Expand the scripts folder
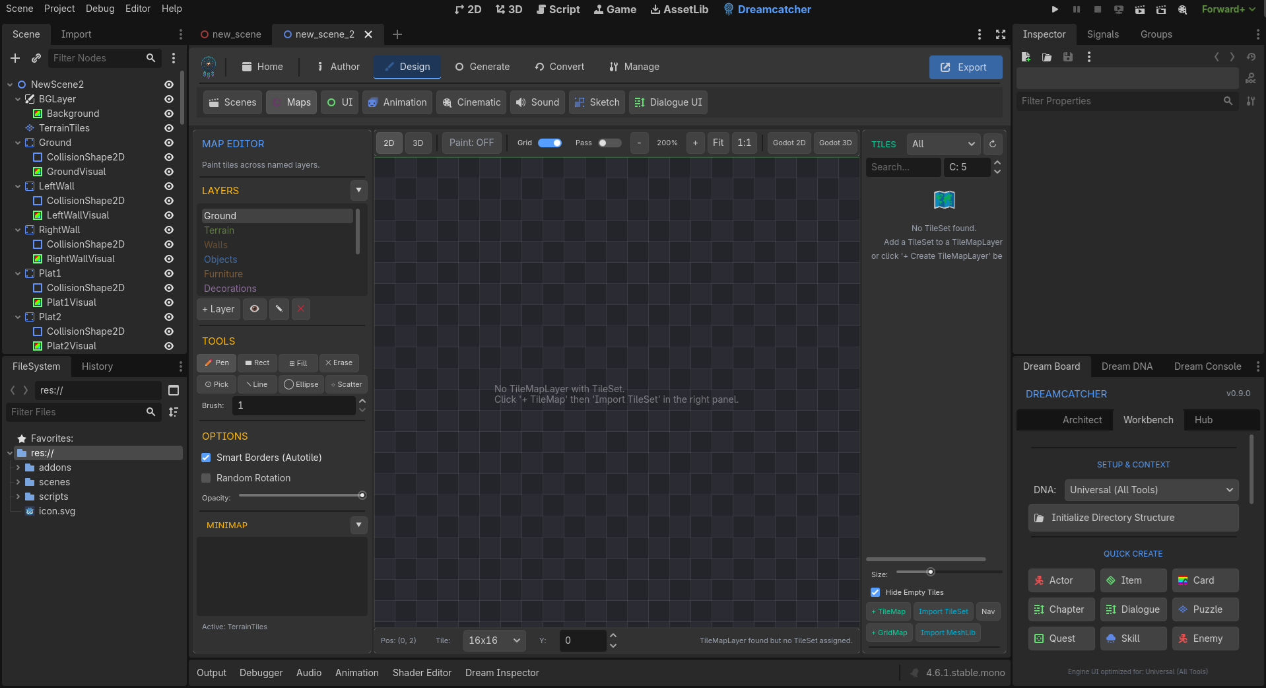The image size is (1266, 688). 18,497
